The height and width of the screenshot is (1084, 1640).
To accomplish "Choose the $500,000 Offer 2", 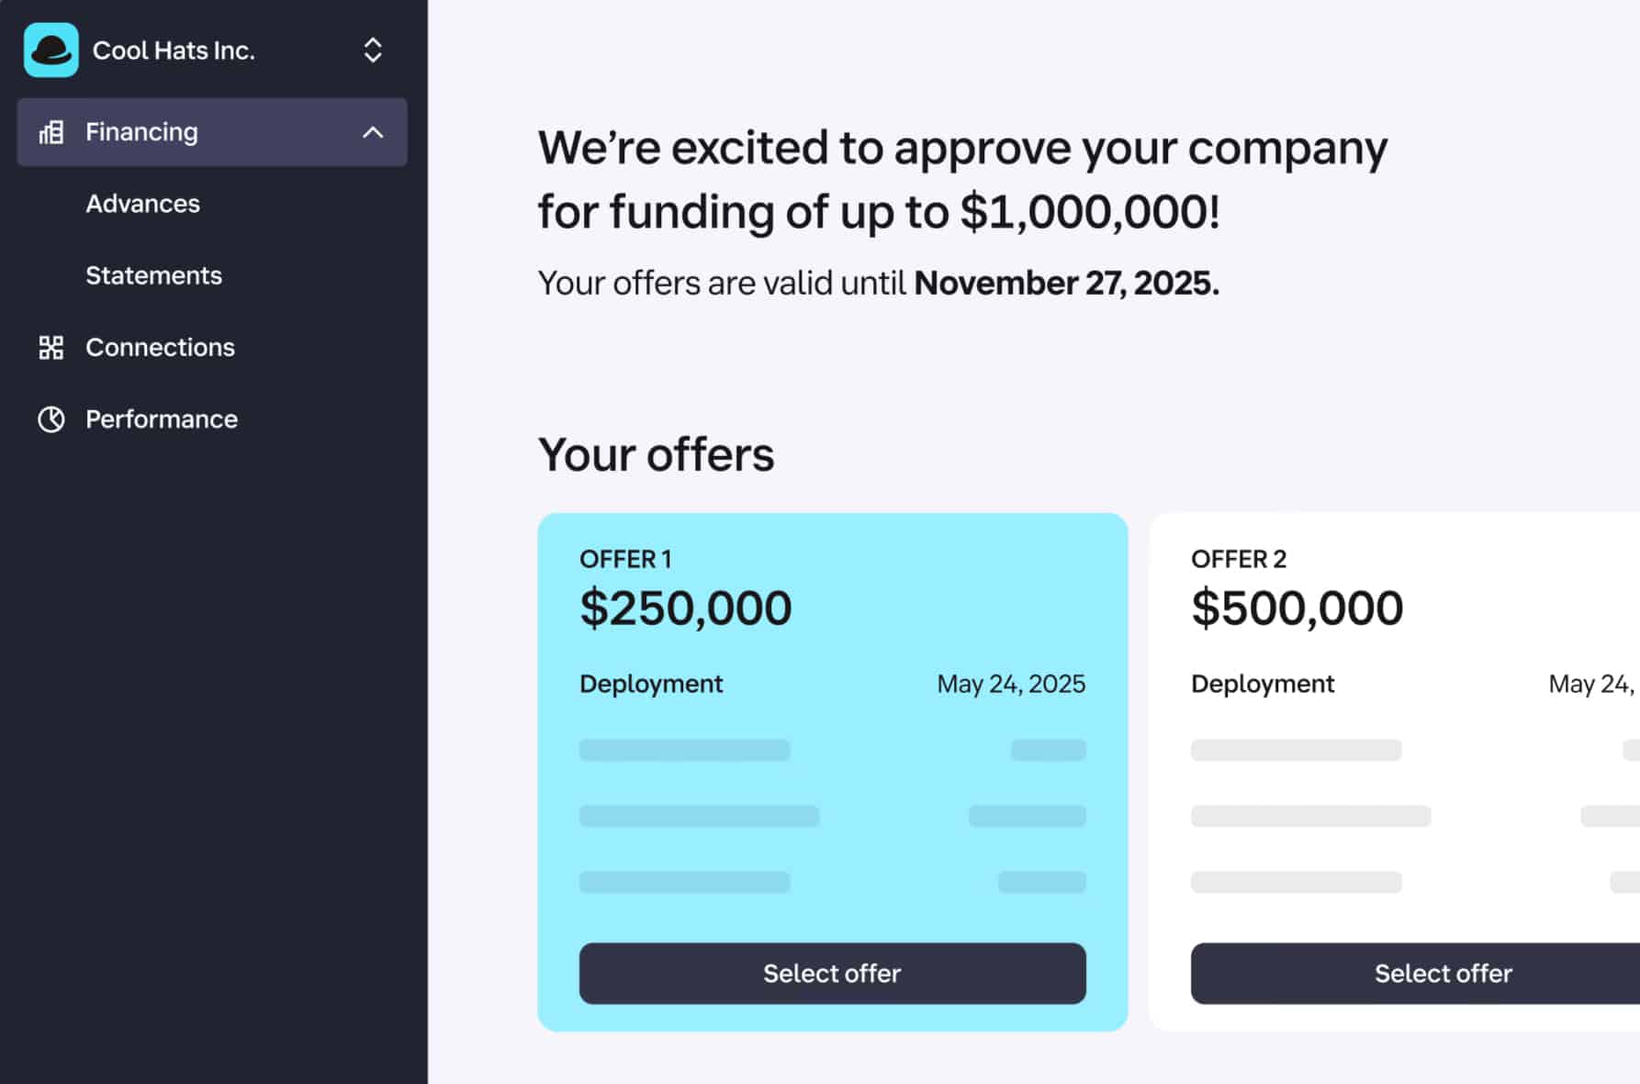I will click(x=1442, y=973).
